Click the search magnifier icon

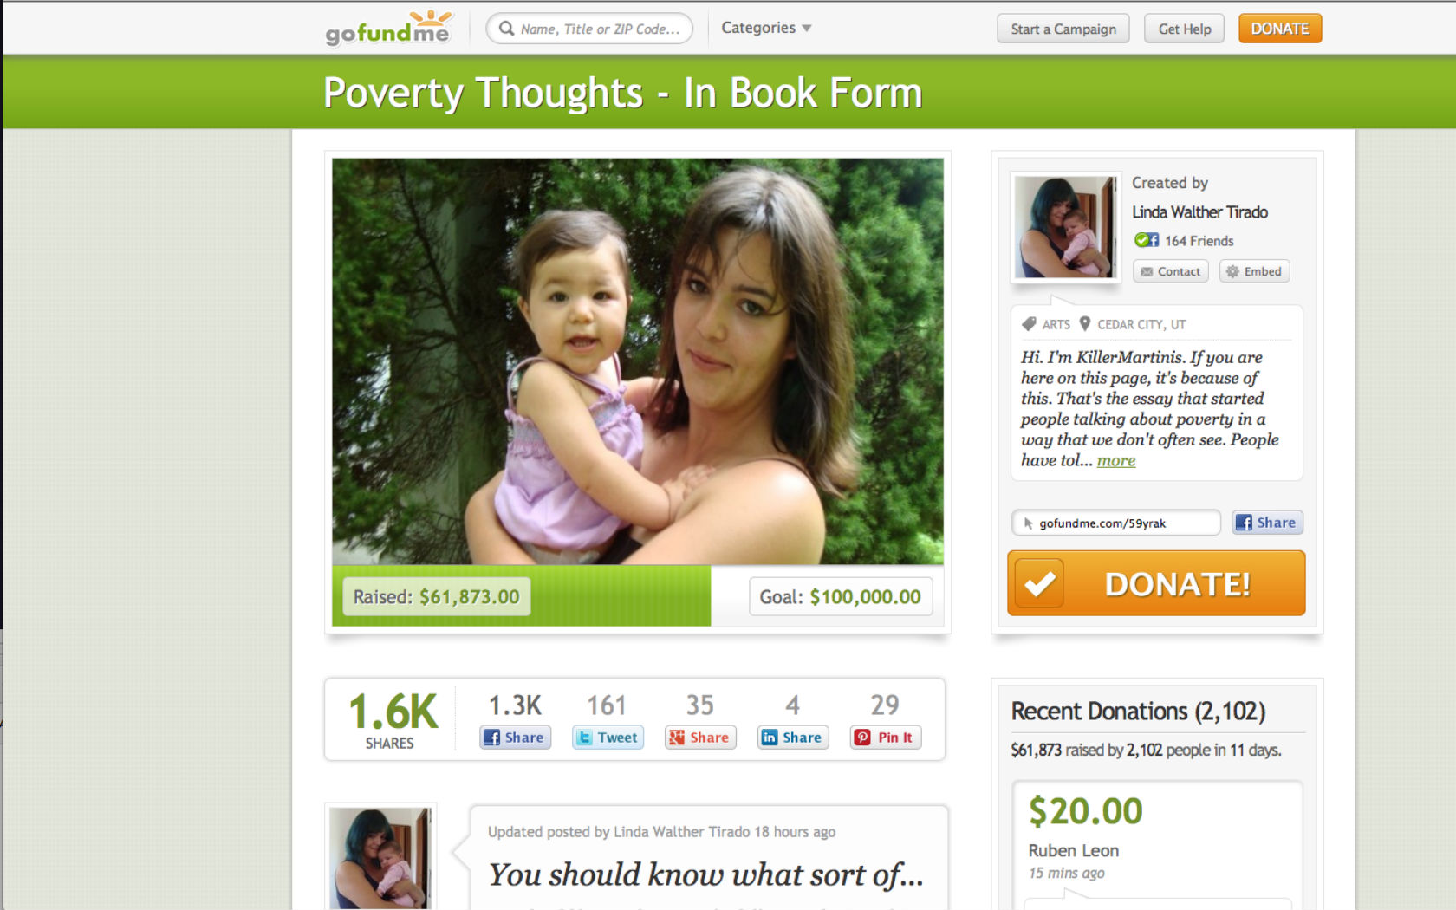(x=506, y=28)
